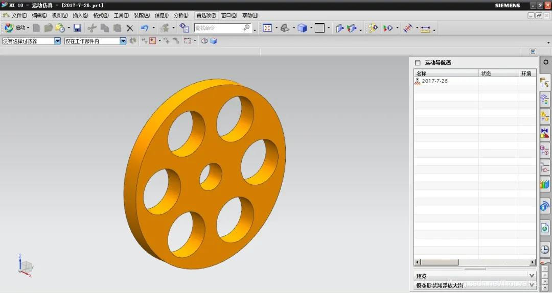552x293 pixels.
Task: Click the navigator horizontal scrollbar thumb
Action: [440, 262]
